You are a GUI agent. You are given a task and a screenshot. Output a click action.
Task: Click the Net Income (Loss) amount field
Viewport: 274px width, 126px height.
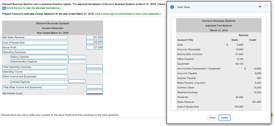pyautogui.click(x=94, y=92)
